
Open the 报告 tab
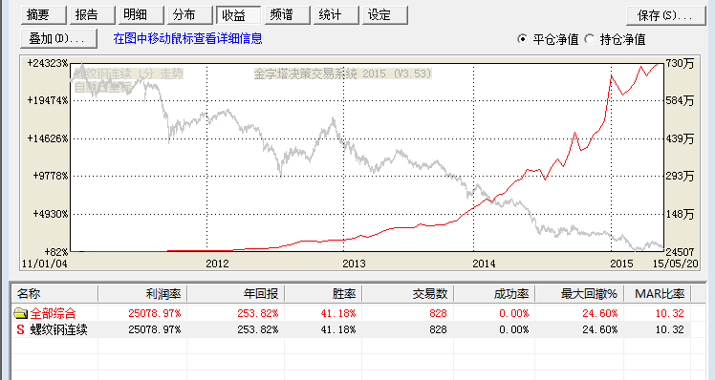pyautogui.click(x=92, y=15)
